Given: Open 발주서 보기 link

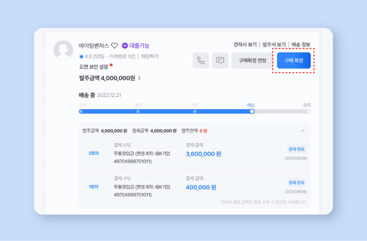Looking at the screenshot, I should [274, 45].
